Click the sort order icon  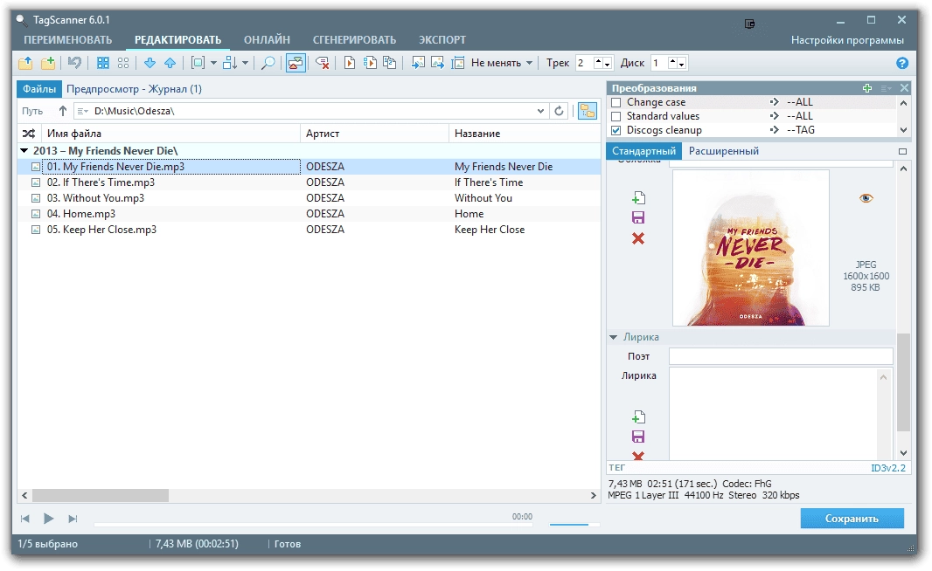(x=229, y=63)
